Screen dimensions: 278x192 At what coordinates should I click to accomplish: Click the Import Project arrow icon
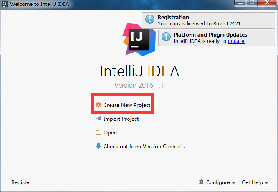(x=99, y=119)
